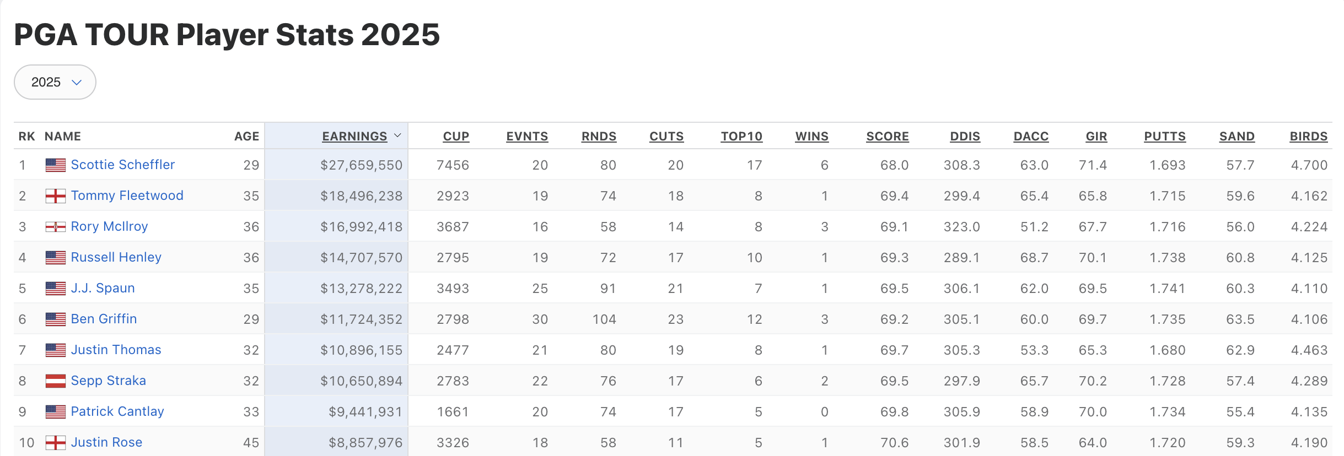Screen dimensions: 1344x456
Task: Sort by the WINS column header
Action: [811, 136]
